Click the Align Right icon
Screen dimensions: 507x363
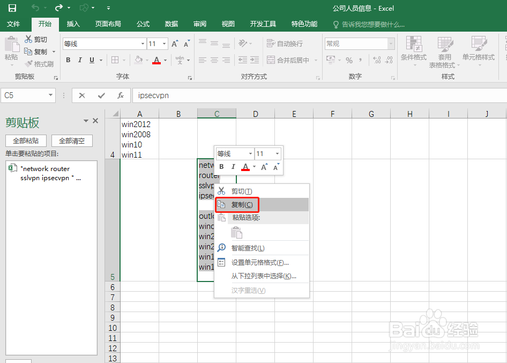(x=226, y=60)
